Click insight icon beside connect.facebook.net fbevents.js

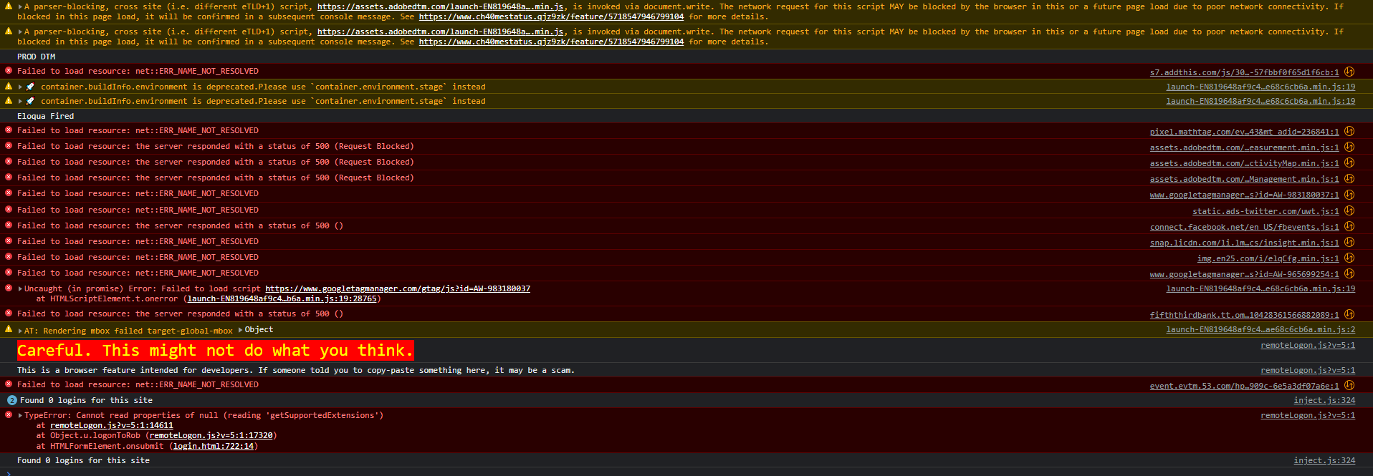point(1349,226)
